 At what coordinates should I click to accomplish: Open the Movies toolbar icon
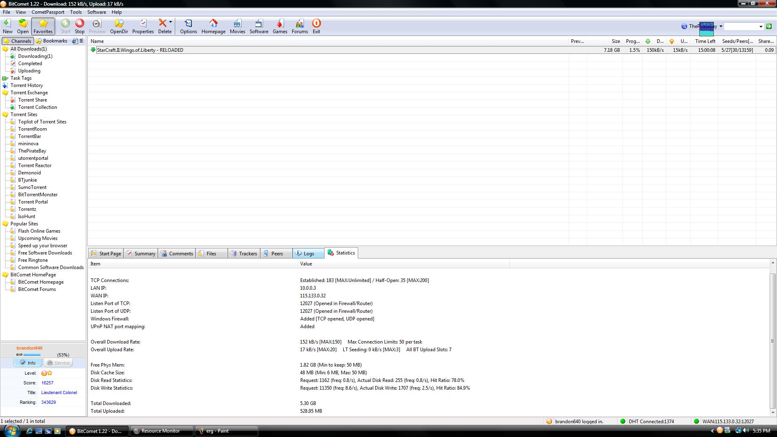coord(237,26)
